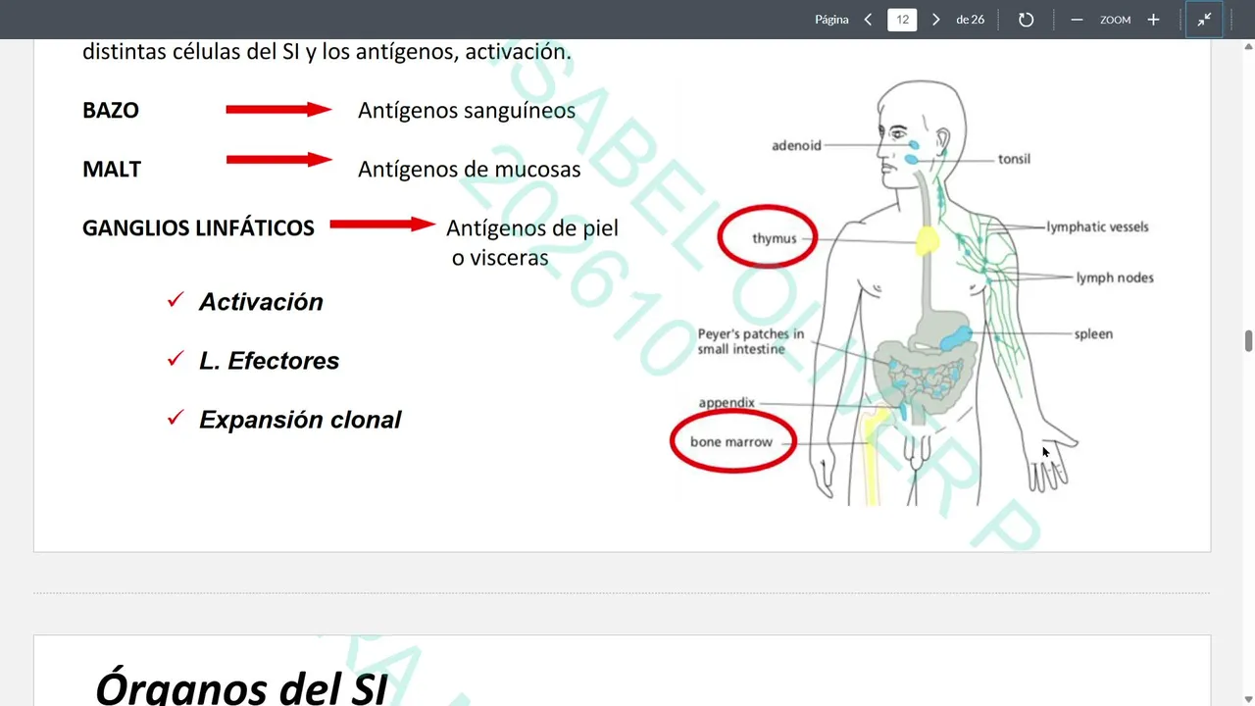
Task: Click the page number field showing 12
Action: [902, 20]
